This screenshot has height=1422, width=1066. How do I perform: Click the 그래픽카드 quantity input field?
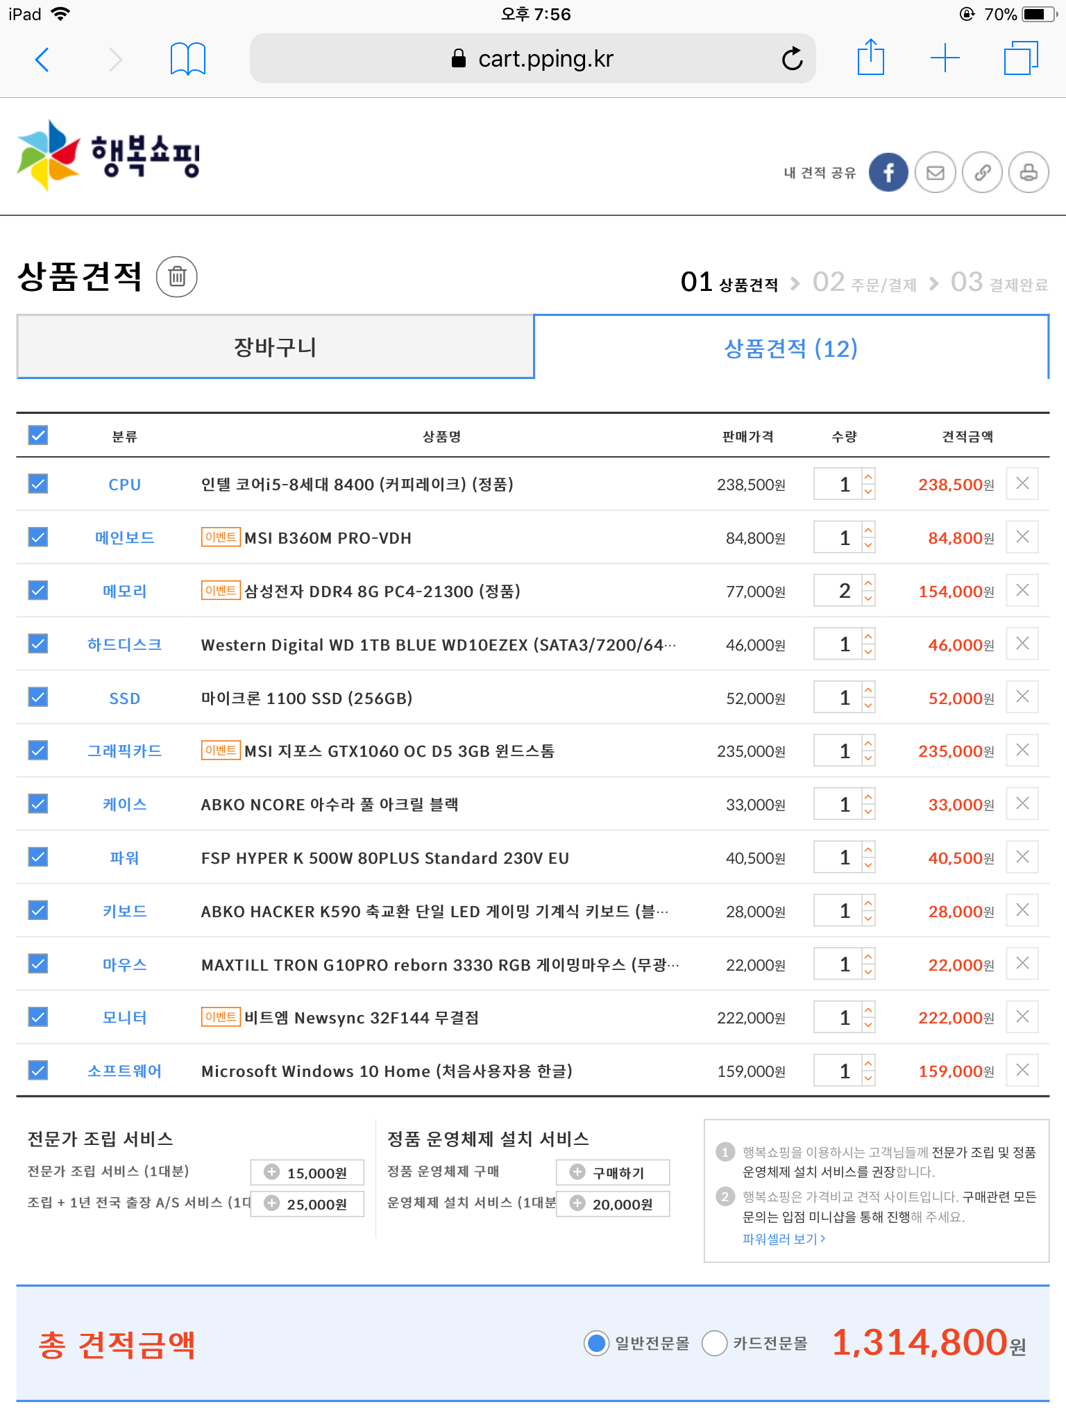(x=838, y=751)
